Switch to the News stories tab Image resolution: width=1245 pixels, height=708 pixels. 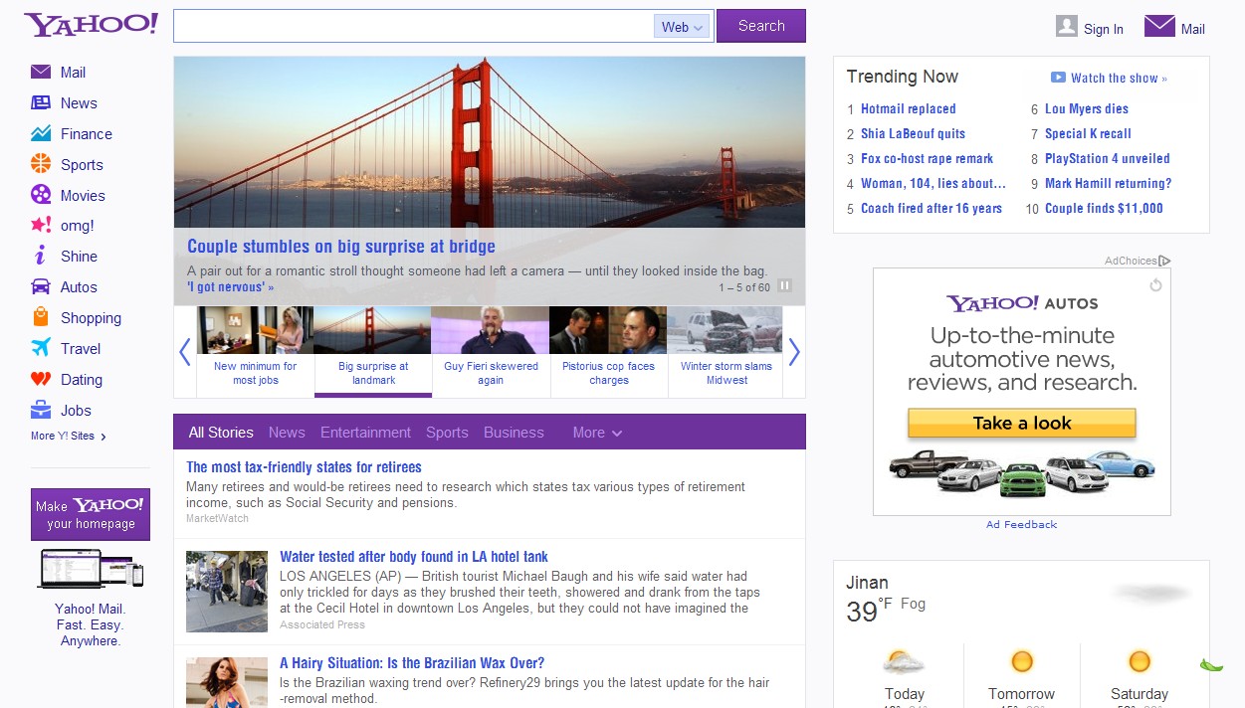pos(287,433)
